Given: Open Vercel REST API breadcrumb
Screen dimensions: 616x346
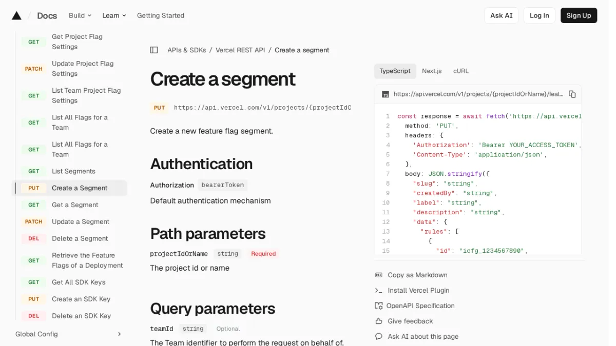Looking at the screenshot, I should point(240,50).
